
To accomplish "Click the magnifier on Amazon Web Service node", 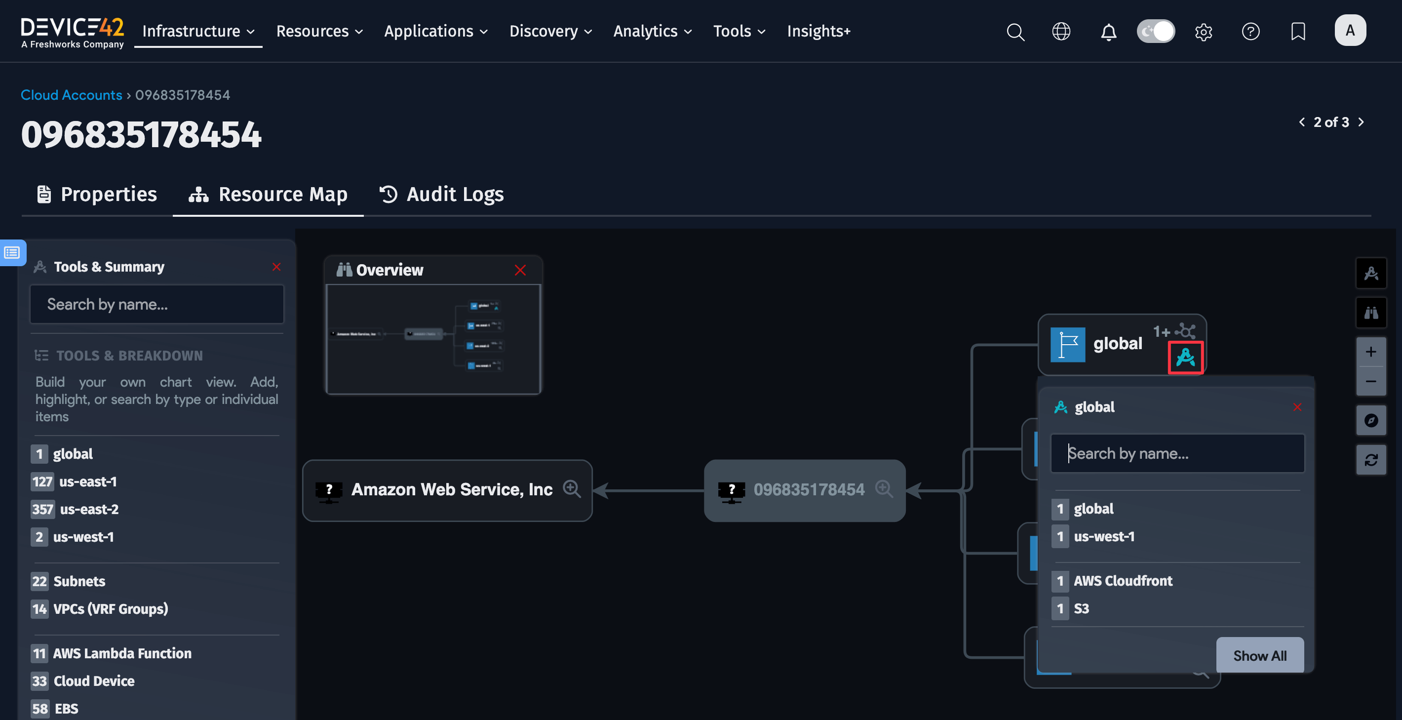I will (x=572, y=488).
